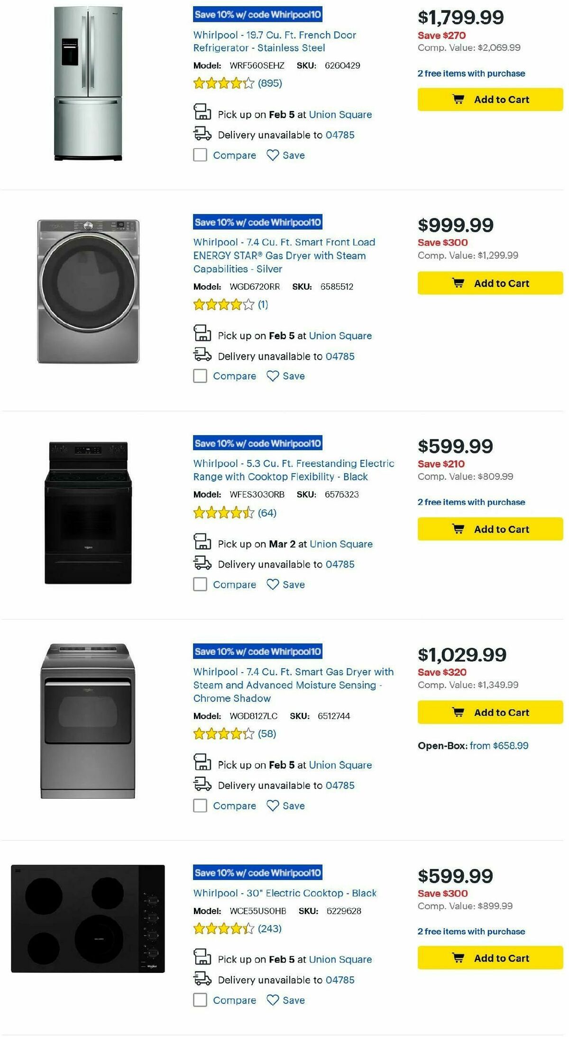Viewport: 569px width, 1037px height.
Task: Enable Compare on the 30-inch Electric Cooktop
Action: tap(199, 1000)
